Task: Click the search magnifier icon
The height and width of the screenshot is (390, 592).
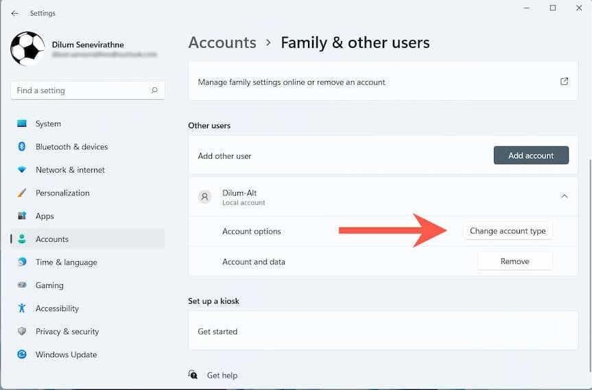Action: [154, 90]
